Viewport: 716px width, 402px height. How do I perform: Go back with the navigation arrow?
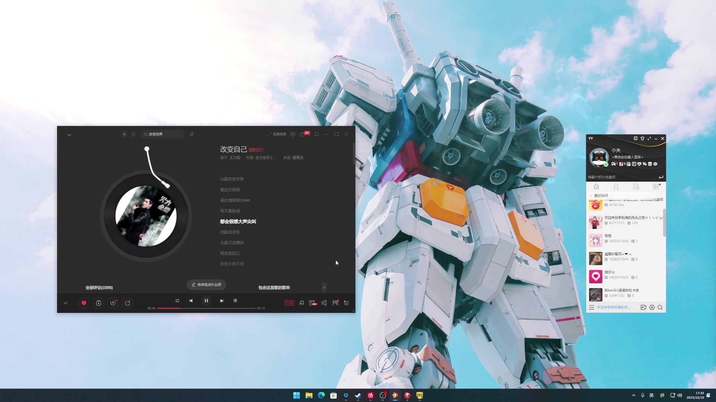[124, 134]
